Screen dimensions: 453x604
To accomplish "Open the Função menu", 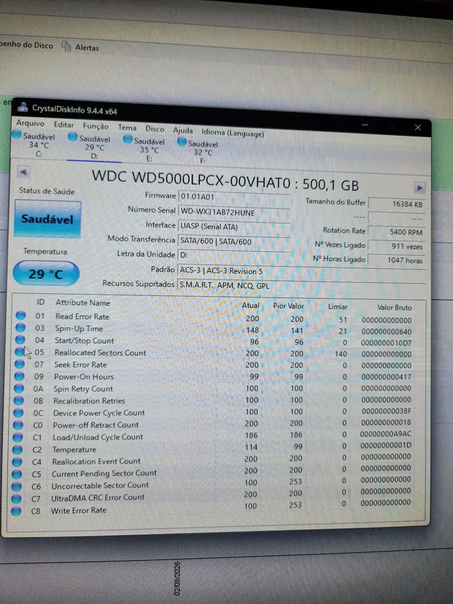I will (96, 126).
